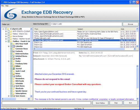Viewport: 140px width, 110px height.
Task: Click the Calendar folder icon
Action: pyautogui.click(x=14, y=46)
